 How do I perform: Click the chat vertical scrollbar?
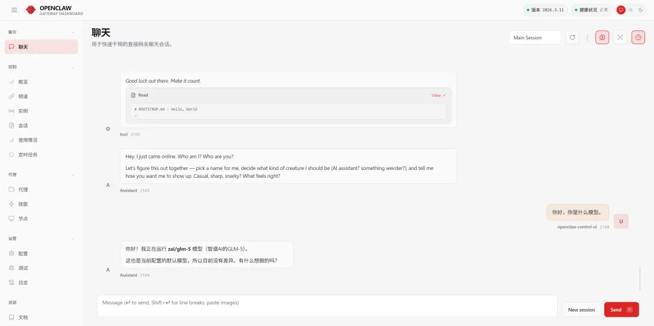coord(640,278)
